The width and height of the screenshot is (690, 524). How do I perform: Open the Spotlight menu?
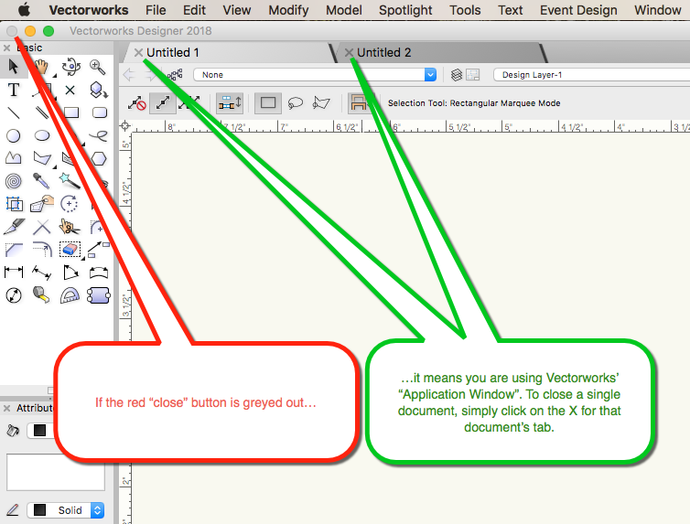[405, 10]
